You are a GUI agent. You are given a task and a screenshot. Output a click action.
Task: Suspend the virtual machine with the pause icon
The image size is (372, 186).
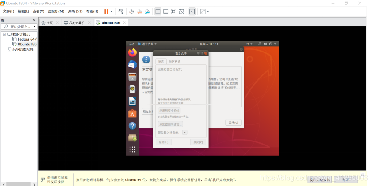coord(106,11)
